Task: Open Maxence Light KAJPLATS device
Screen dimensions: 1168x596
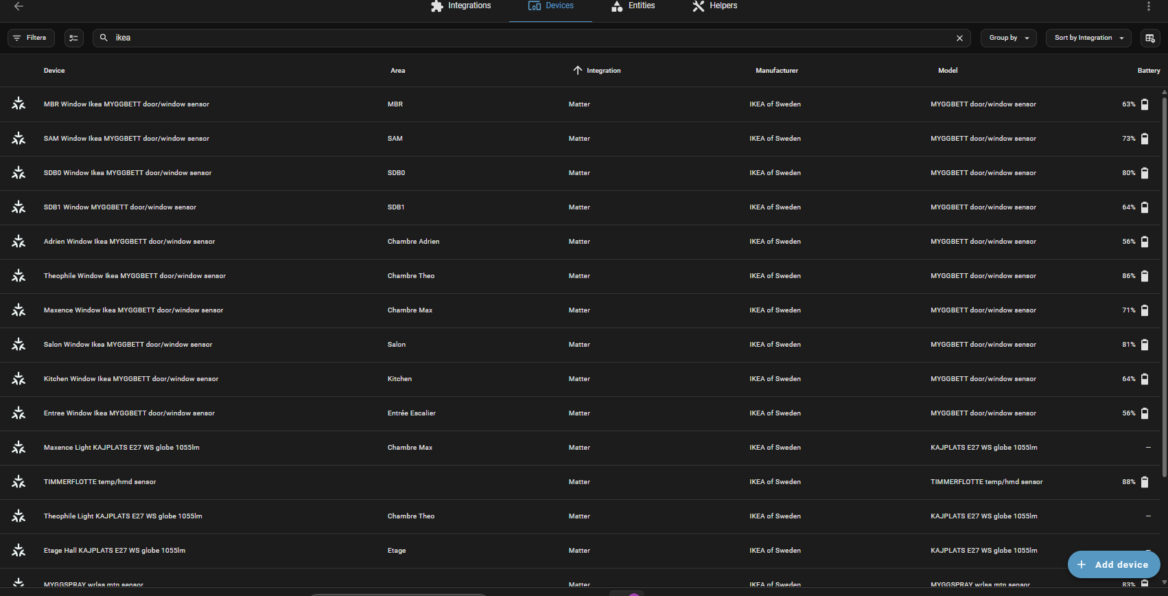Action: pyautogui.click(x=121, y=448)
